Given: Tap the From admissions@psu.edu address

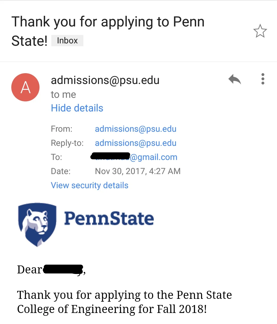Looking at the screenshot, I should coord(136,129).
